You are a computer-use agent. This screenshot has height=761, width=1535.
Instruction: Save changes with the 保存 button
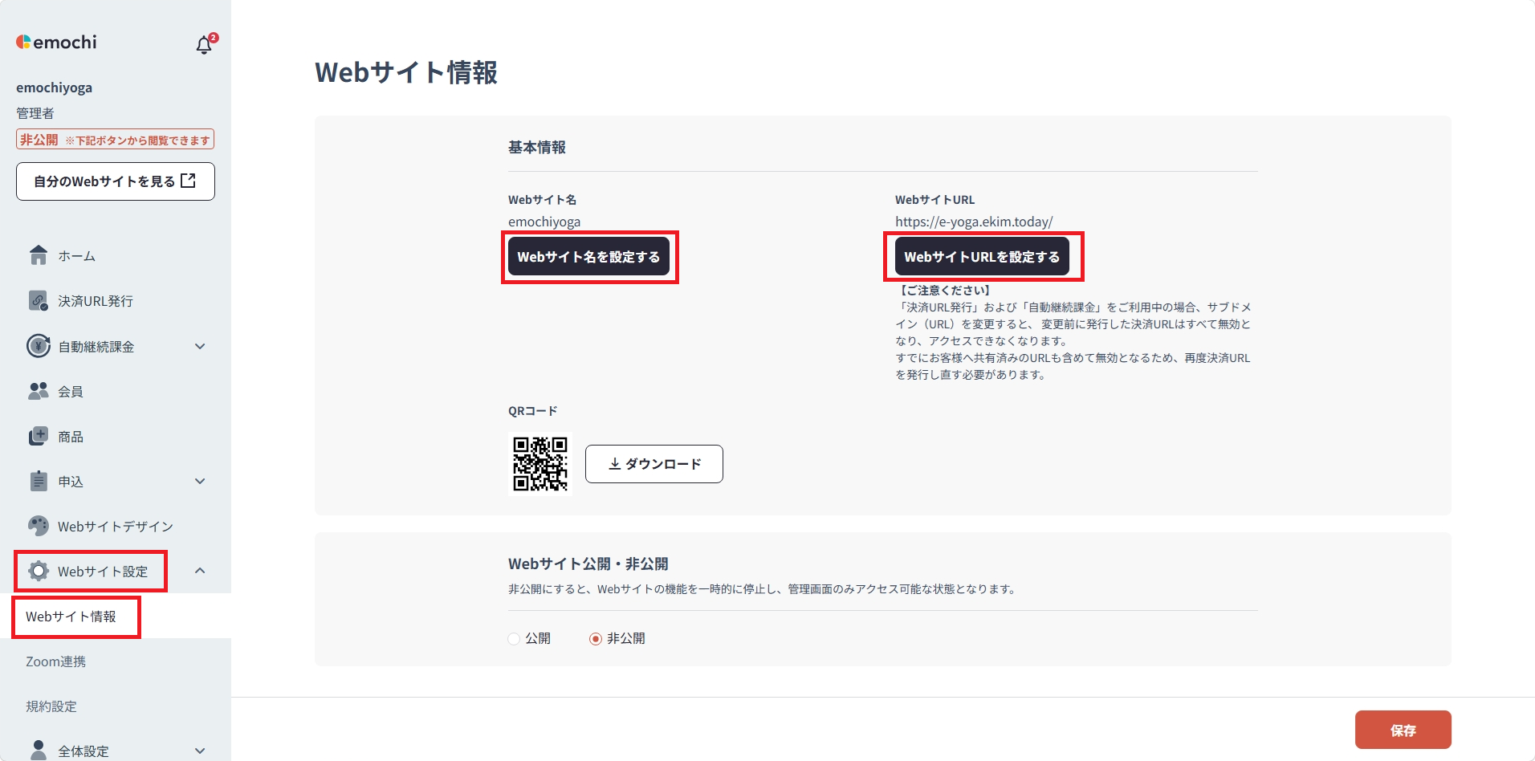[x=1403, y=730]
